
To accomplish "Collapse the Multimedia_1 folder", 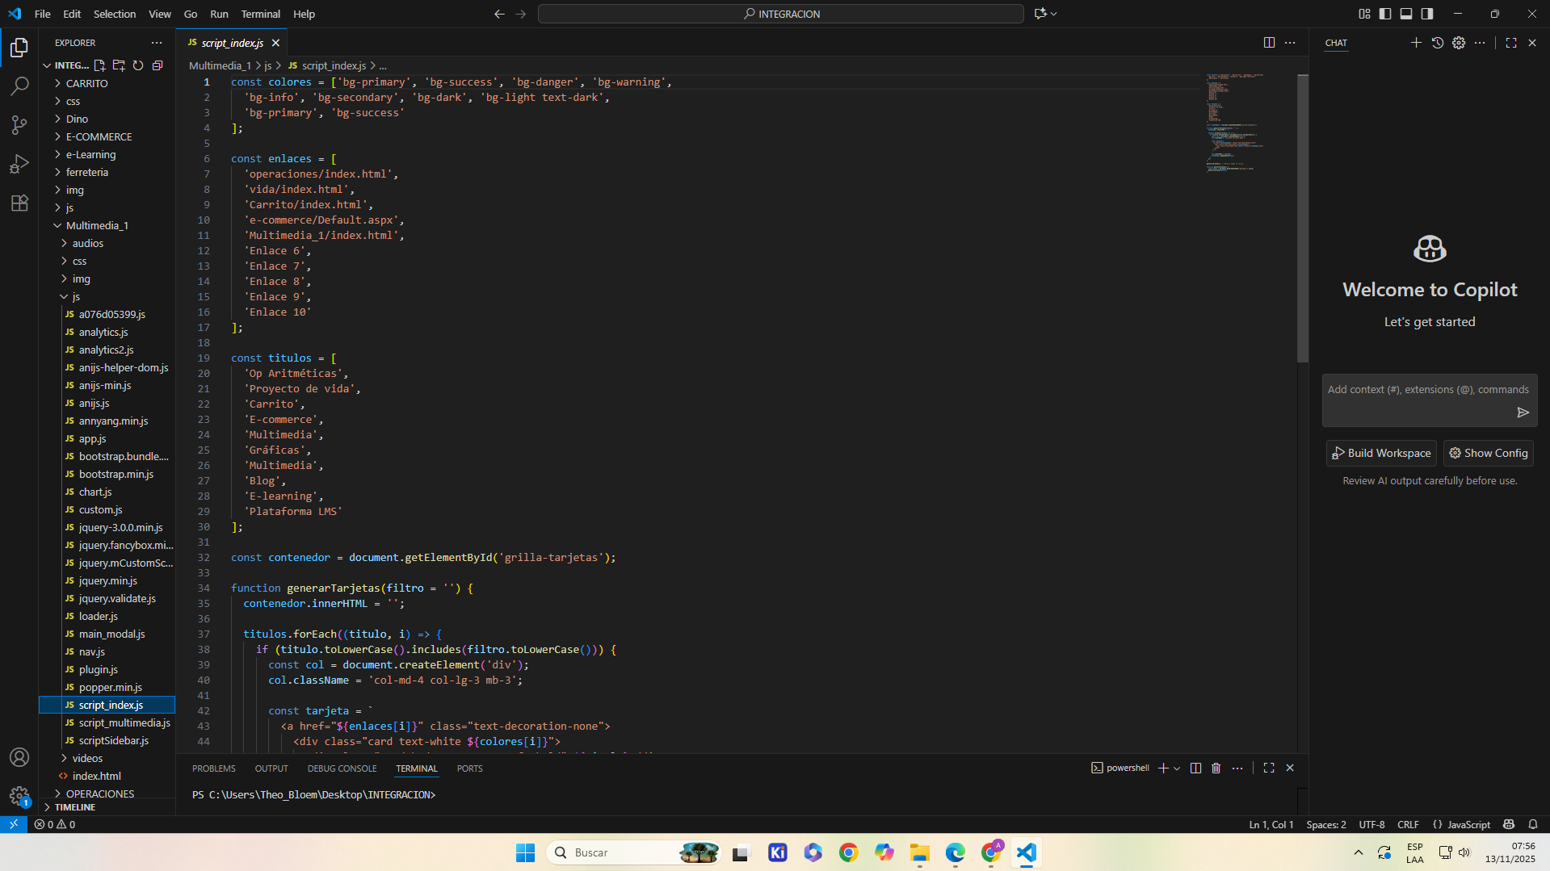I will [96, 225].
